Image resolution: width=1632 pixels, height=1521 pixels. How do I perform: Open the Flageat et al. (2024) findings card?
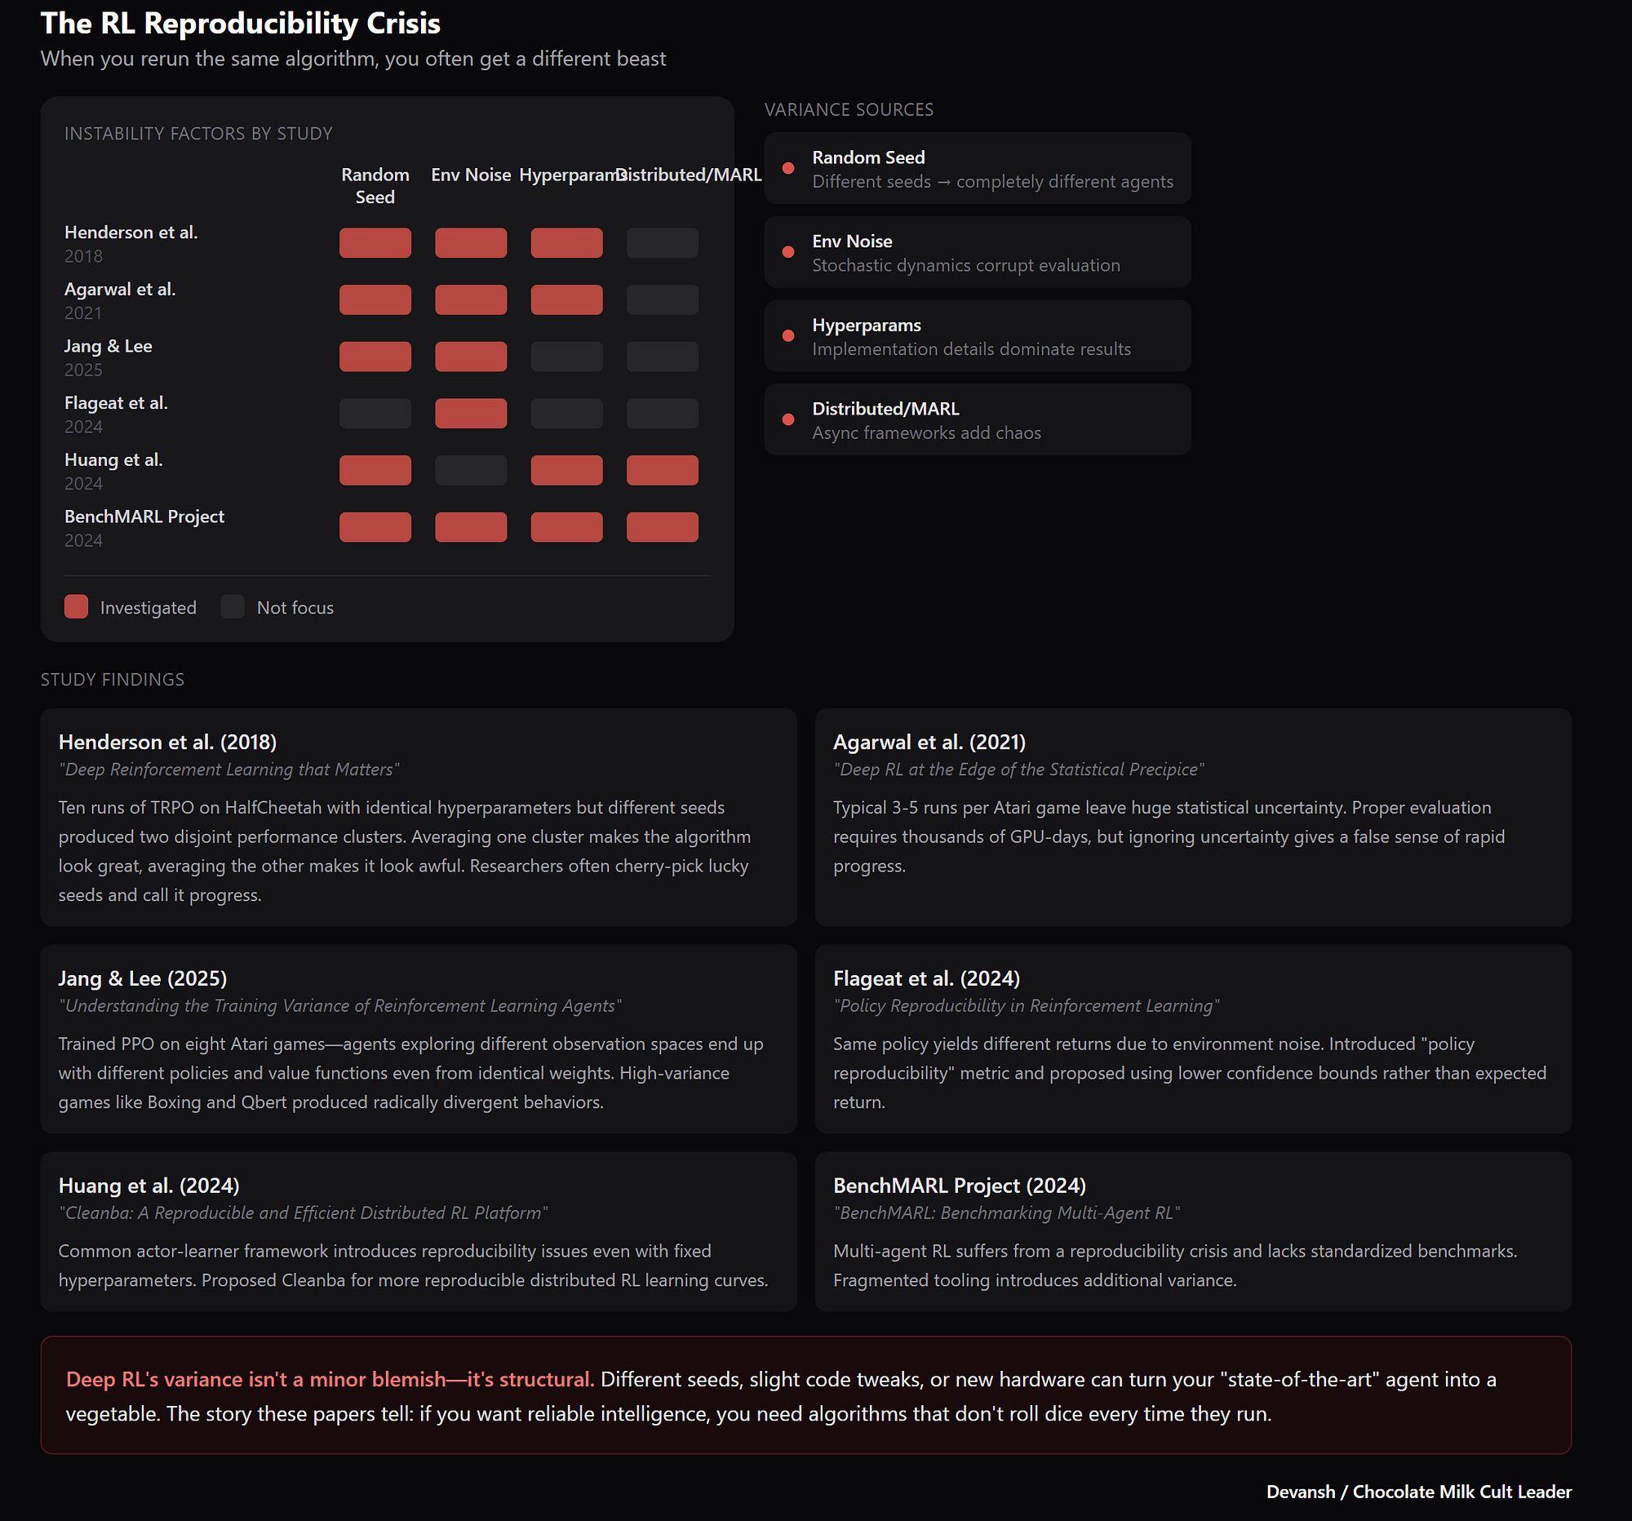pos(1192,1039)
